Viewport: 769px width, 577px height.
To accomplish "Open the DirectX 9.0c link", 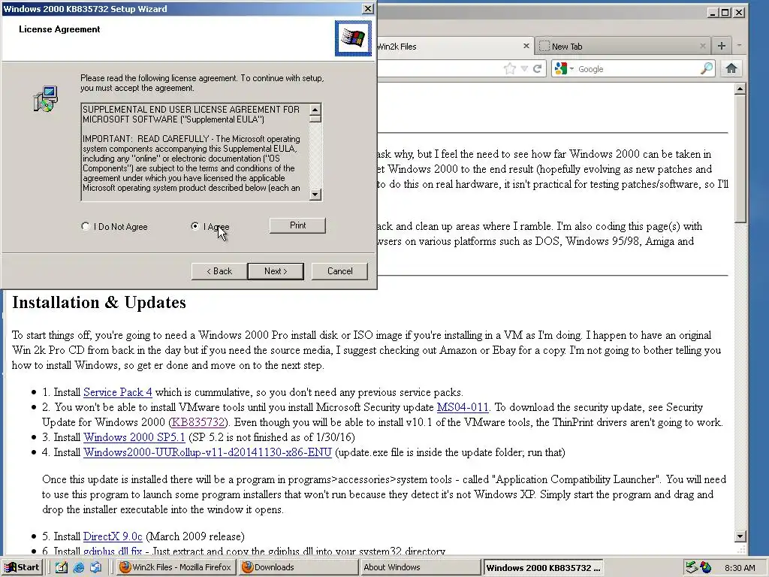I will 113,536.
